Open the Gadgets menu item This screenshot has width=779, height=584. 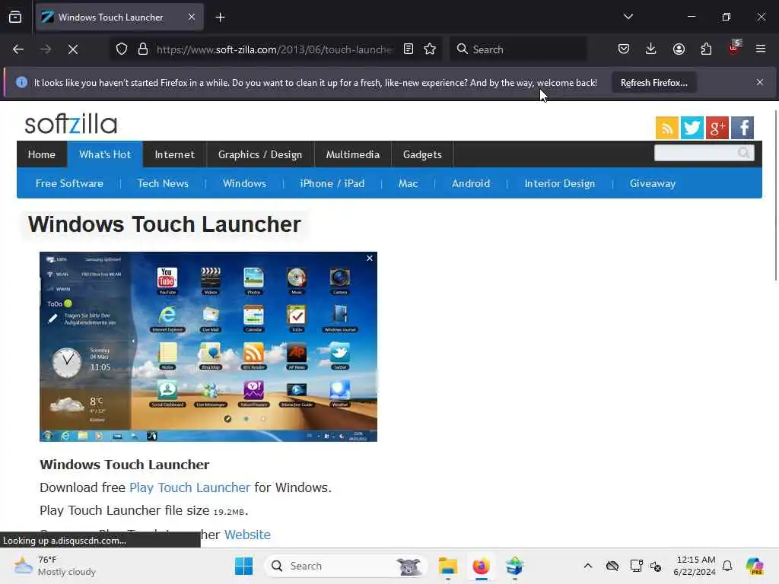point(422,154)
